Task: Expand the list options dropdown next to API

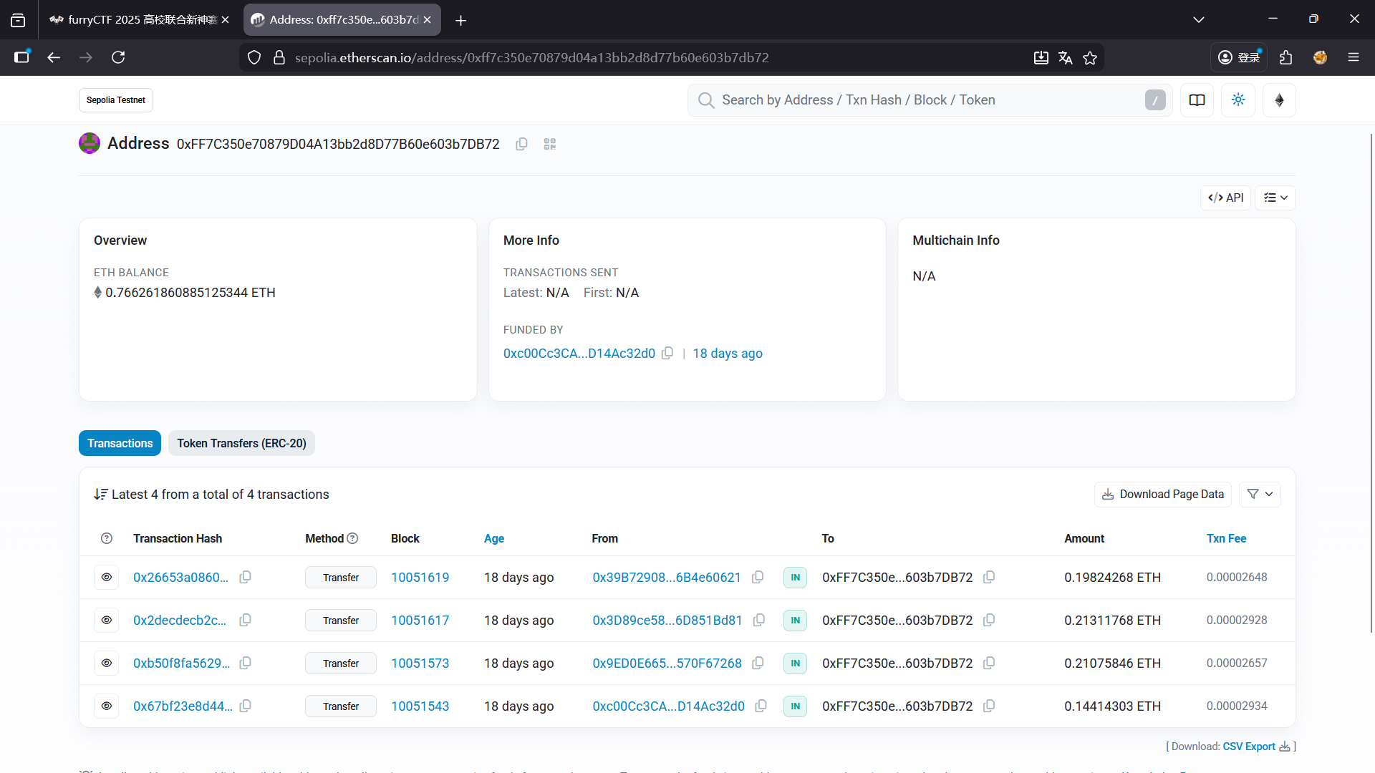Action: [x=1275, y=198]
